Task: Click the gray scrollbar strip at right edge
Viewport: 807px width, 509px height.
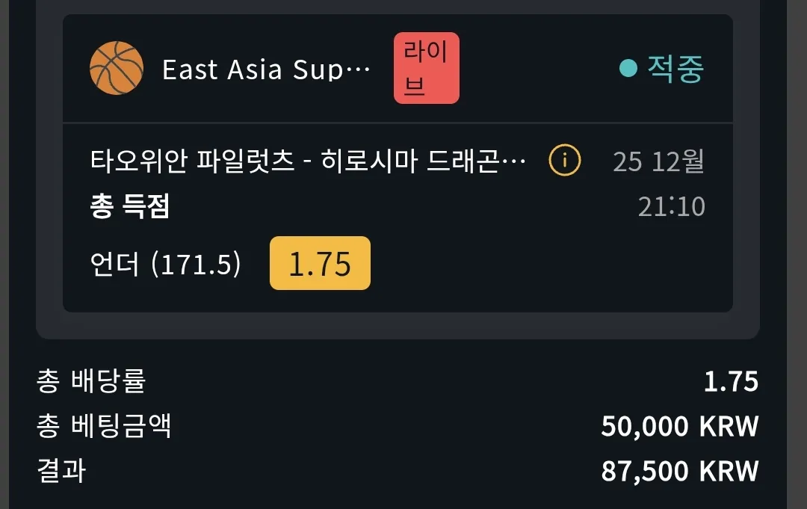Action: click(797, 254)
